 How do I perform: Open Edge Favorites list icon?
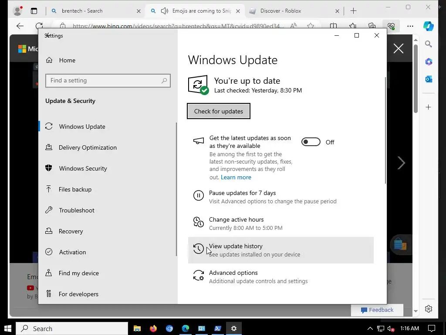click(x=353, y=26)
